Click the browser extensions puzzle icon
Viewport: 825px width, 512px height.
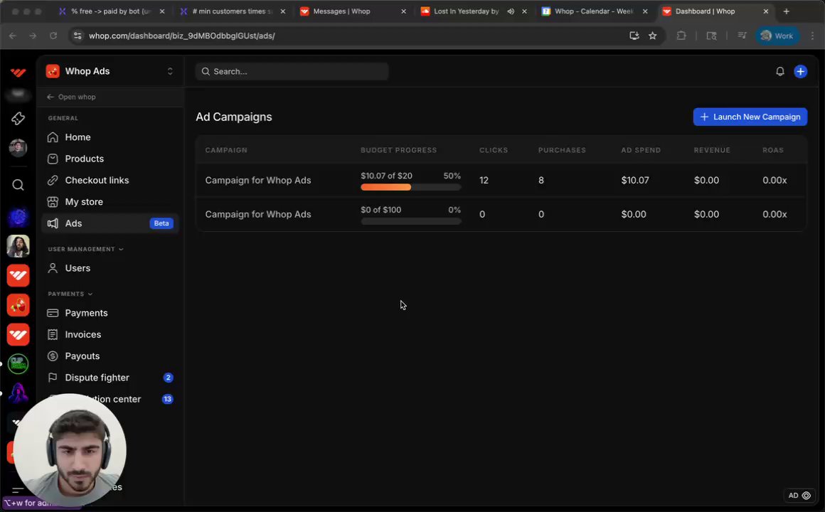(x=681, y=36)
